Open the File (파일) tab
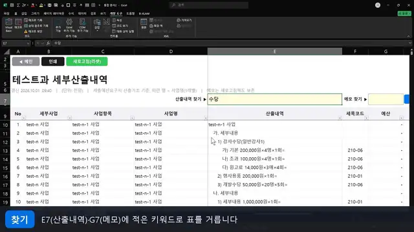The image size is (414, 232). [x=6, y=14]
